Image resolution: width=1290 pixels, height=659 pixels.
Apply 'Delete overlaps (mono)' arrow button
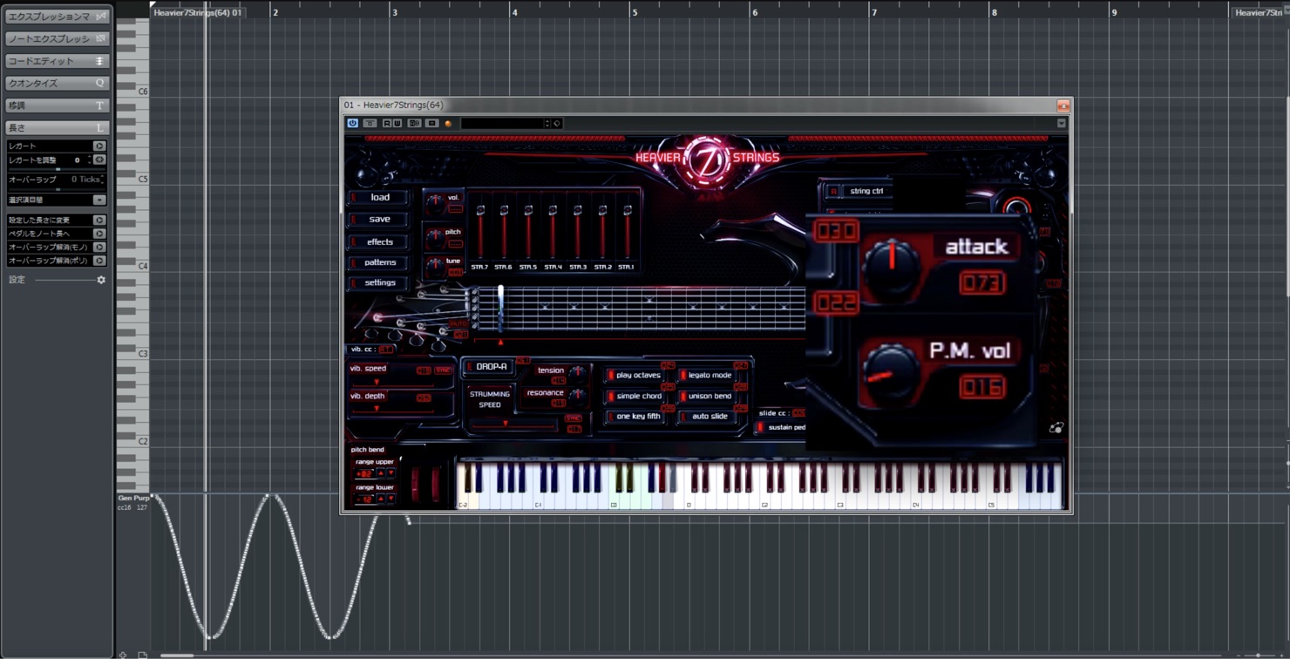point(99,247)
